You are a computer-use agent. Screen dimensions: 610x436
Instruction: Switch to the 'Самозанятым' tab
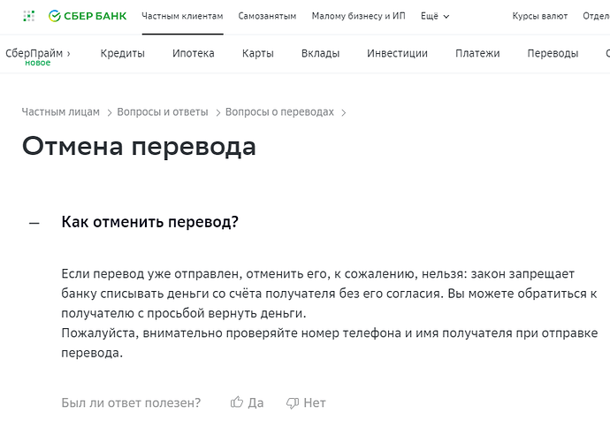click(x=267, y=16)
